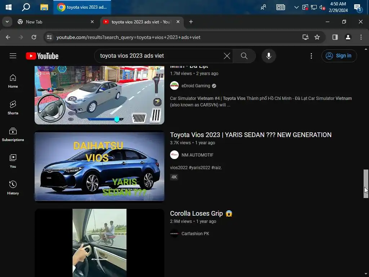Viewport: 369px width, 277px height.
Task: Open the Daihatsu Vios Yaris Sedan thumbnail
Action: coord(99,167)
